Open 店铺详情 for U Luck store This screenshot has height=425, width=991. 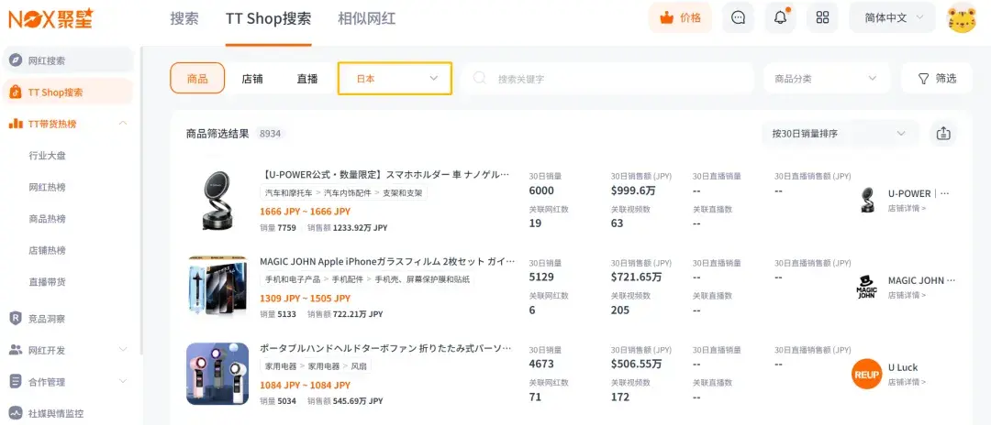pos(907,382)
